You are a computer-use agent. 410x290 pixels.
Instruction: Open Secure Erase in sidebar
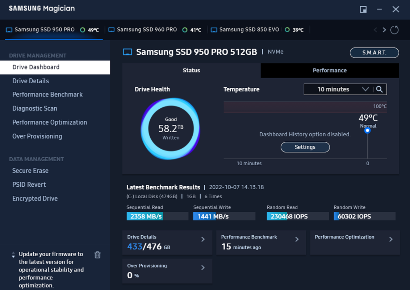pos(30,171)
